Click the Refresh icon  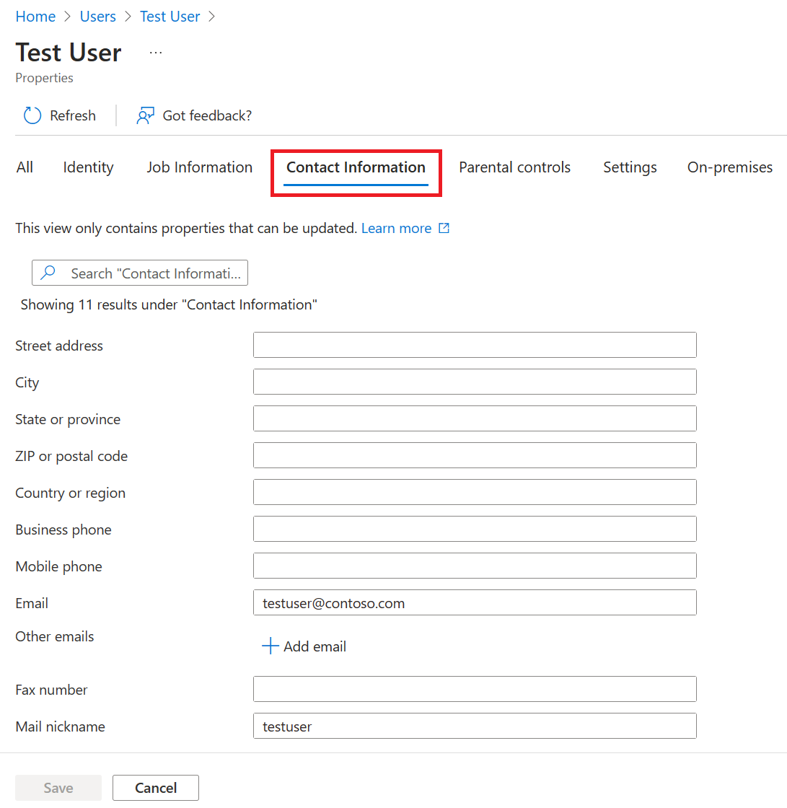coord(32,115)
